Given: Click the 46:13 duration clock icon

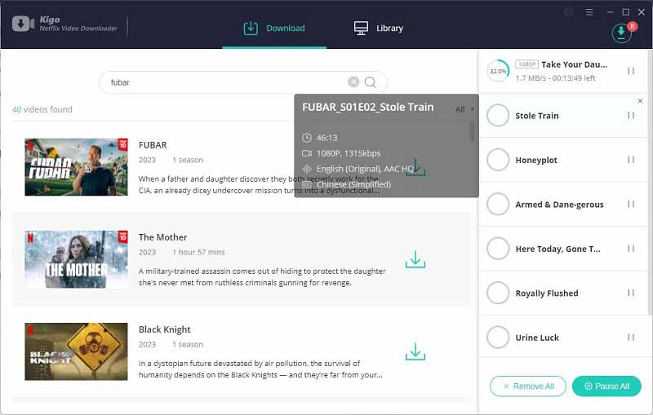Looking at the screenshot, I should pos(307,138).
